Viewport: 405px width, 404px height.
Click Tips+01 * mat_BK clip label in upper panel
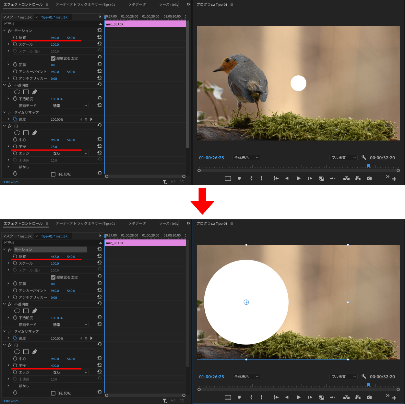point(54,17)
